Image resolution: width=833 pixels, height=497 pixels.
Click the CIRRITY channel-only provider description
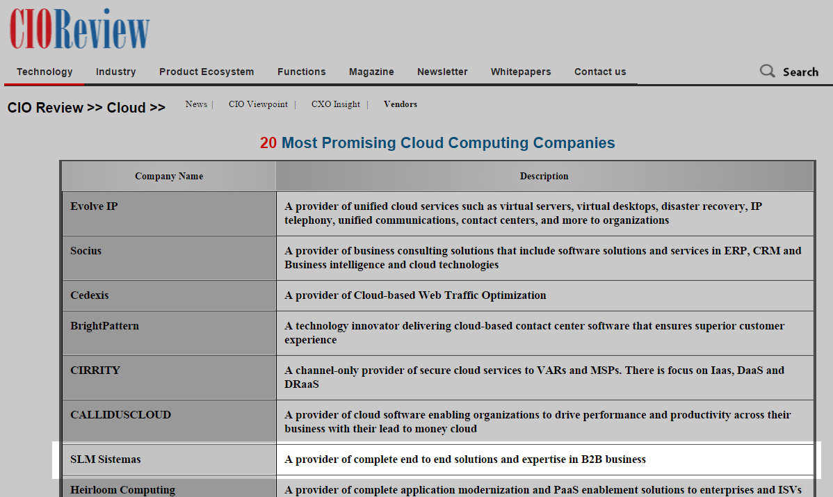coord(535,377)
